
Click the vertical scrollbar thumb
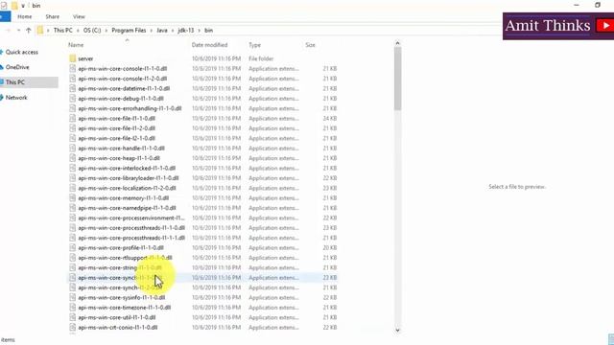pyautogui.click(x=397, y=79)
